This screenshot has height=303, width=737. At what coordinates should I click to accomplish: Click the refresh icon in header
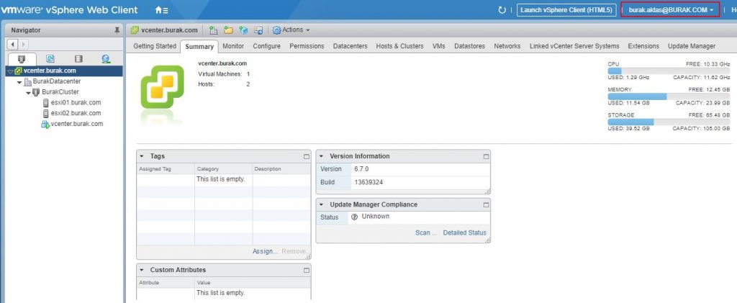[x=502, y=10]
